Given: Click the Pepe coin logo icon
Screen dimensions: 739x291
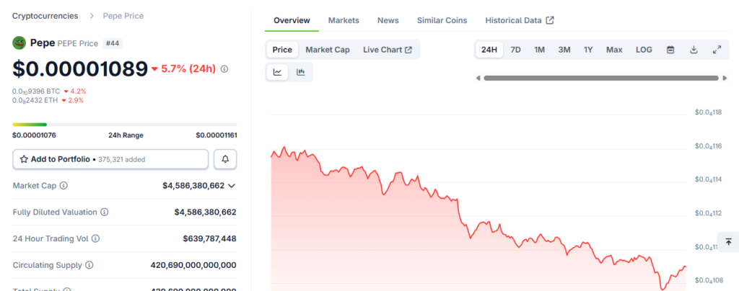Looking at the screenshot, I should (x=19, y=42).
